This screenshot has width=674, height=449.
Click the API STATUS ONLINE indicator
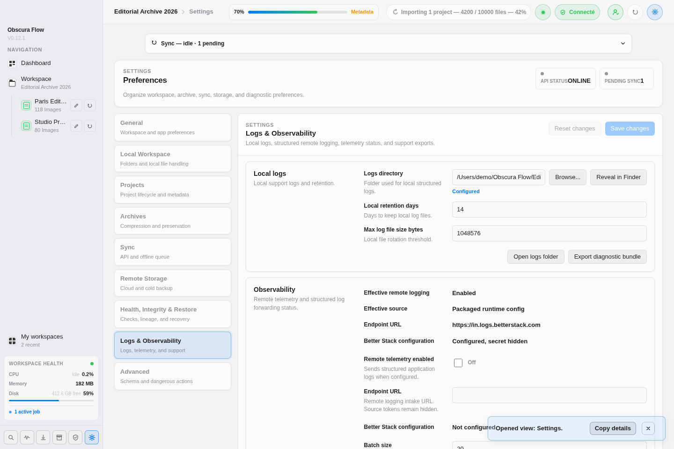(565, 79)
